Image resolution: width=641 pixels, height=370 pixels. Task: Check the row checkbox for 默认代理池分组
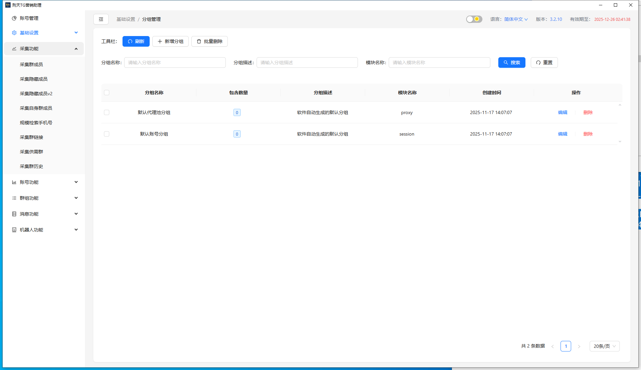click(x=107, y=112)
